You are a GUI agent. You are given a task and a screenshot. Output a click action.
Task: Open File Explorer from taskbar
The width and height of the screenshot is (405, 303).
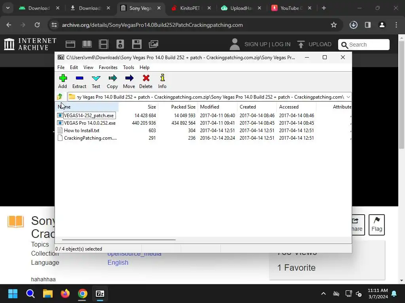48,294
